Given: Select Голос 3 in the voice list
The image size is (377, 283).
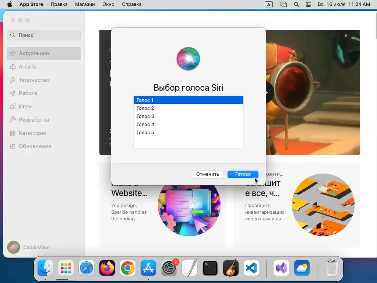Looking at the screenshot, I should [188, 116].
